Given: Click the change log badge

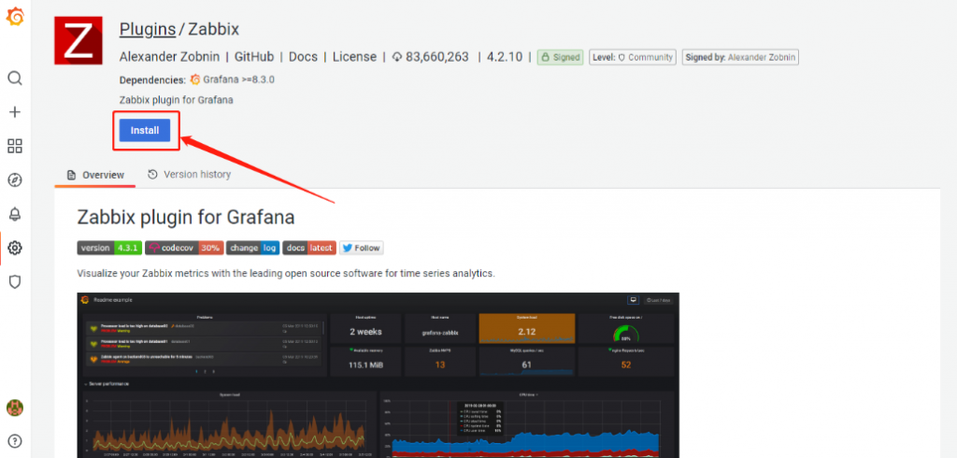Looking at the screenshot, I should (x=252, y=248).
